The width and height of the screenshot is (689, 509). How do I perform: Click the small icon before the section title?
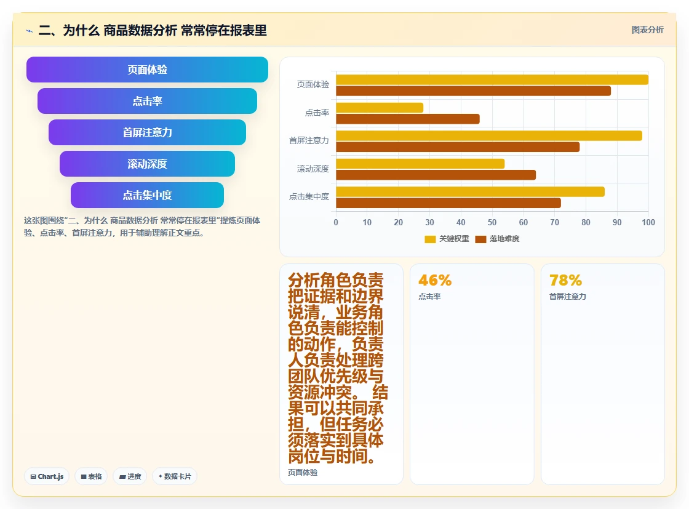click(x=30, y=31)
